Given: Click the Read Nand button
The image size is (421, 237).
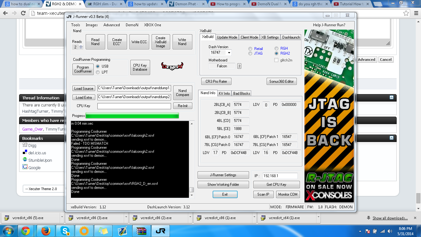Looking at the screenshot, I should (95, 42).
